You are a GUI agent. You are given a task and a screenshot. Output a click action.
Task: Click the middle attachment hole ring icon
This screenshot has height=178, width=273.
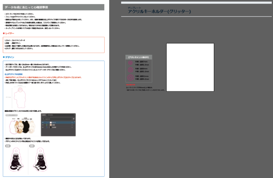[x=130, y=69]
